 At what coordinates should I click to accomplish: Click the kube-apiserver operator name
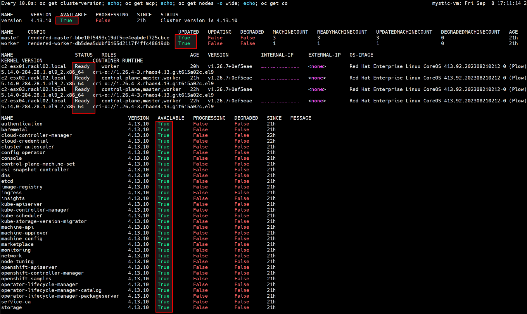coord(22,204)
